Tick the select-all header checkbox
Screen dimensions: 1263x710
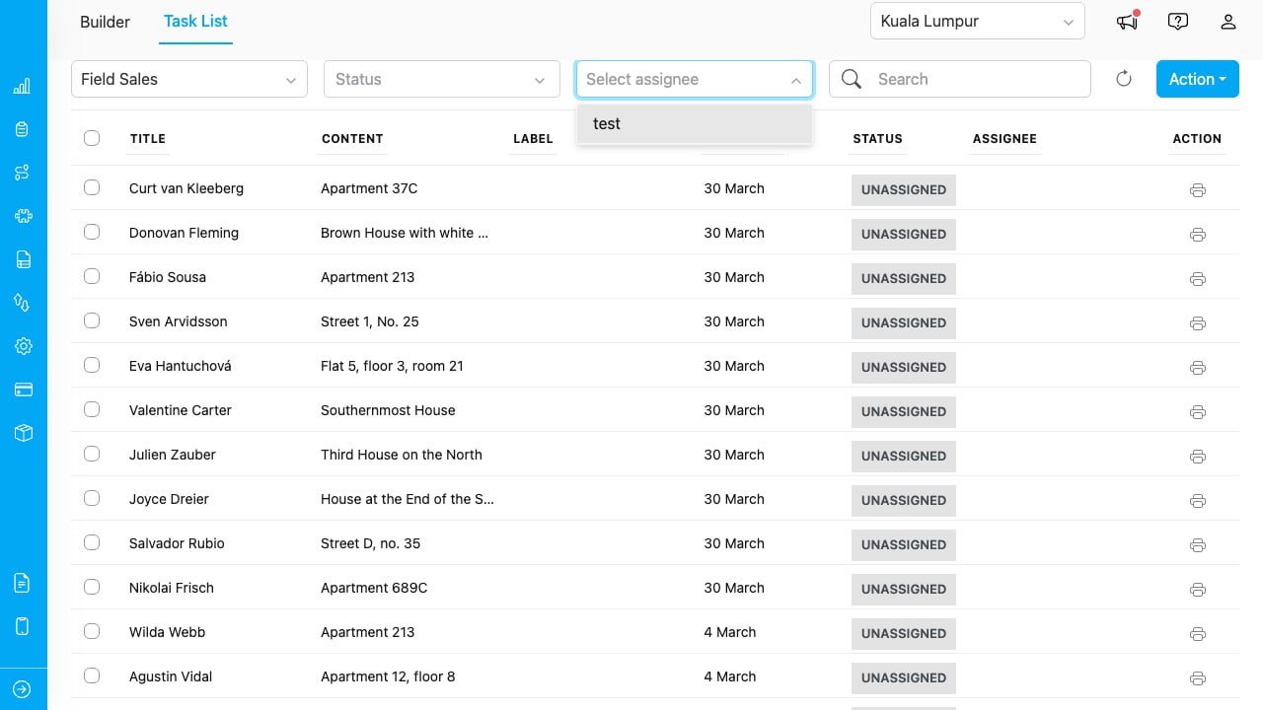point(92,138)
